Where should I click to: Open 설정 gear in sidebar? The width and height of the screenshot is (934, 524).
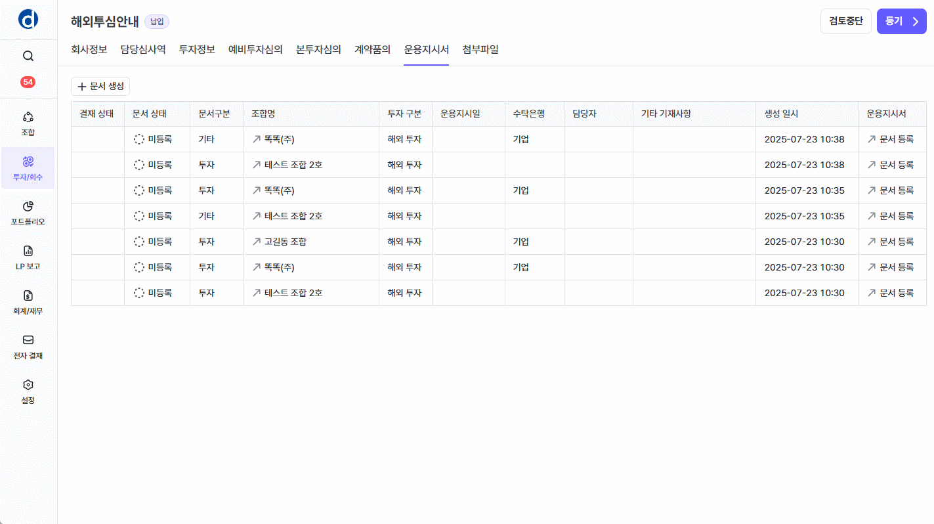pos(28,391)
